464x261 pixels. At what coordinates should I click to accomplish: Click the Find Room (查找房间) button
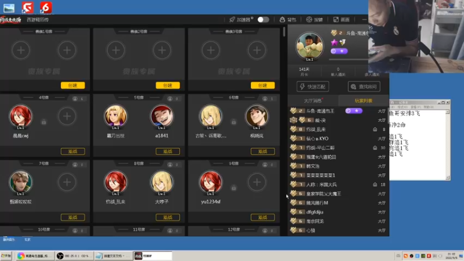(x=364, y=86)
